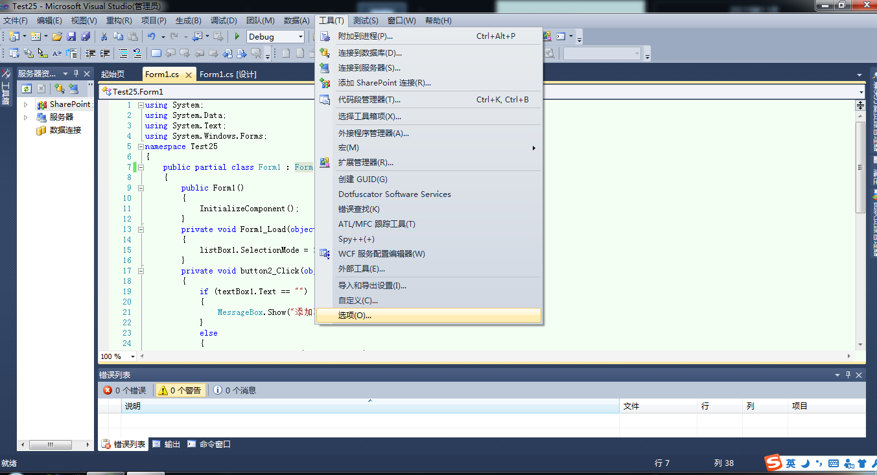This screenshot has height=475, width=877.
Task: Choose 附加到进程(P)... from Tools menu
Action: [428, 36]
